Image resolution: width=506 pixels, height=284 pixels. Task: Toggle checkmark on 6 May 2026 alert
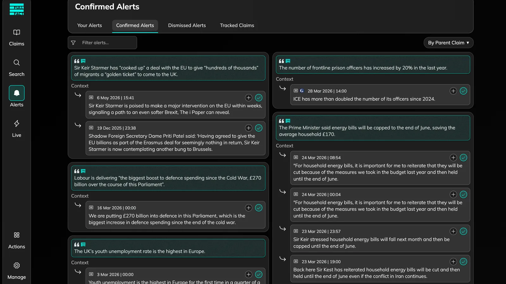(259, 98)
